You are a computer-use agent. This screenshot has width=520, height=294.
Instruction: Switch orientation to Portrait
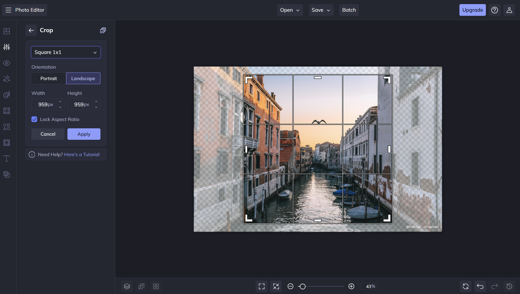(49, 78)
